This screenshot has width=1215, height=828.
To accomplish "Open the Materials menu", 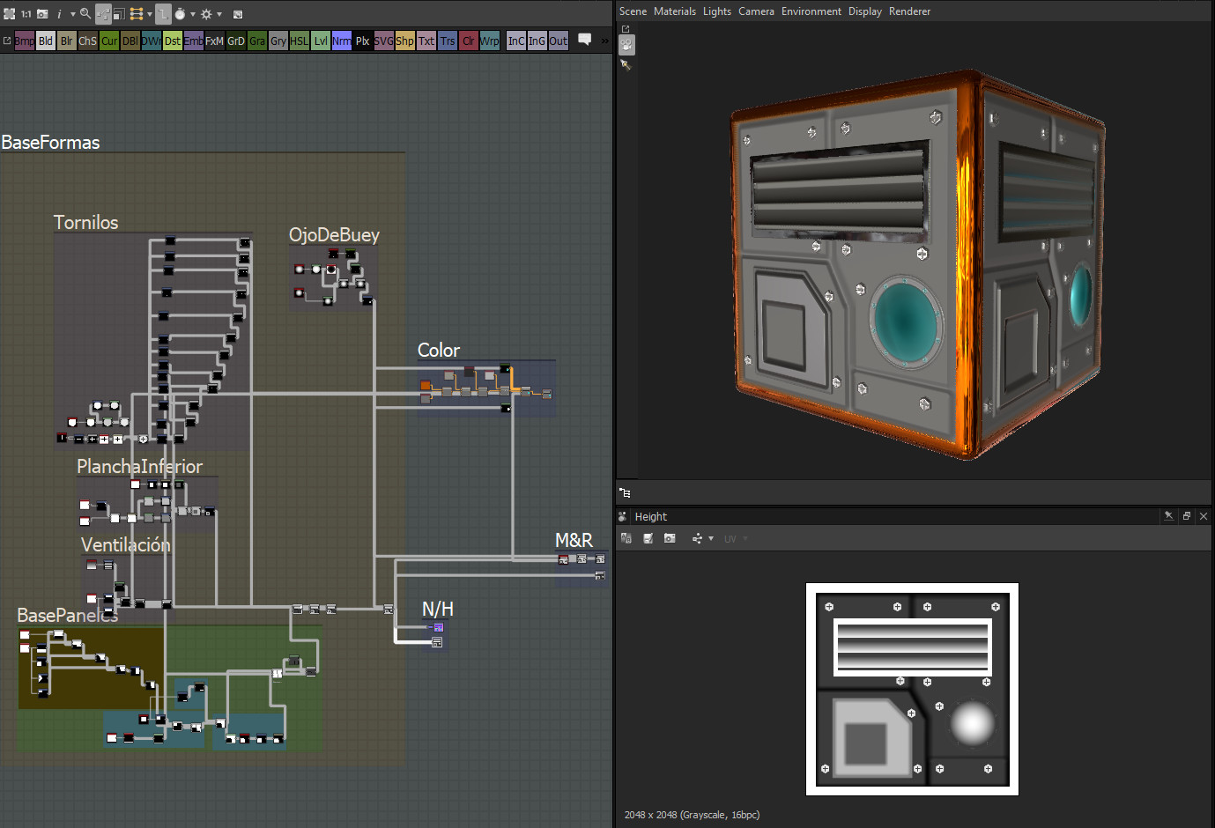I will click(675, 11).
